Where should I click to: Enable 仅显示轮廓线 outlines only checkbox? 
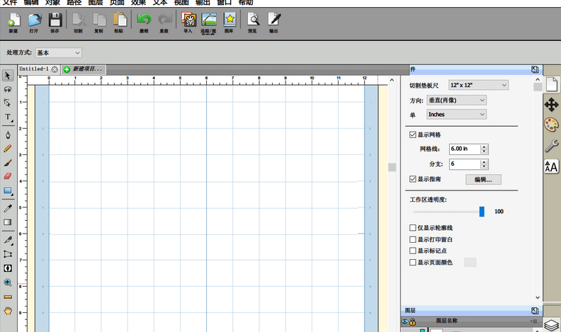coord(412,228)
